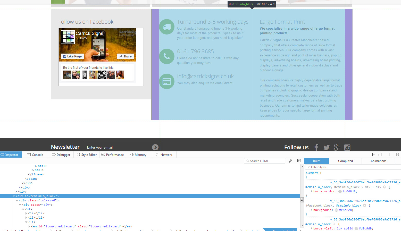This screenshot has width=401, height=231.
Task: Open the Style Editor tab
Action: pyautogui.click(x=87, y=155)
